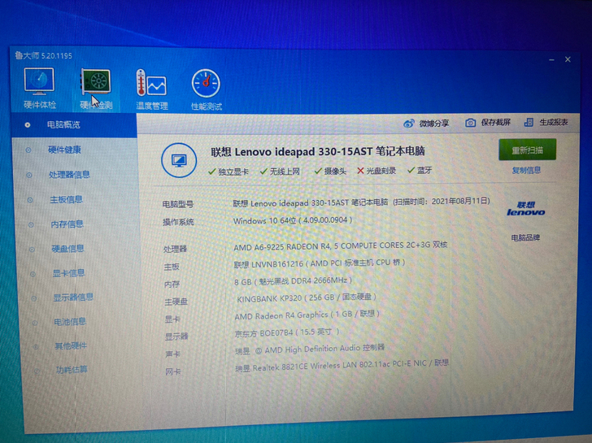Screen dimensions: 592x443
Task: Click the title 联想 Lenovo ideapad 330-15AST 笔记本电脑
Action: [x=318, y=152]
